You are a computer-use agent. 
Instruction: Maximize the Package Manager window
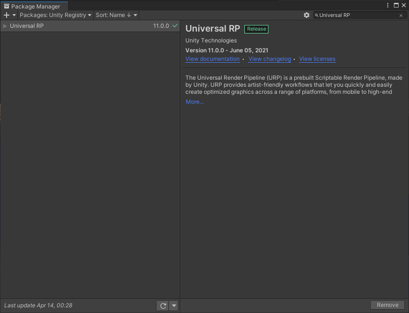click(396, 5)
